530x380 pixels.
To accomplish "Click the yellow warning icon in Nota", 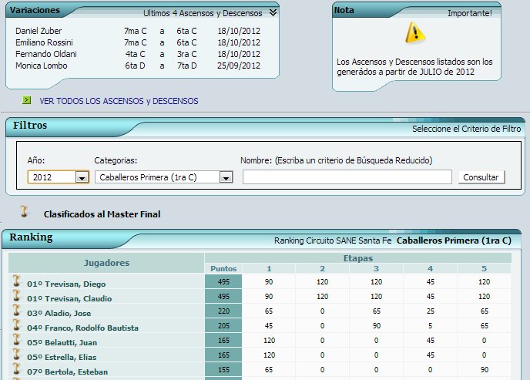I will pyautogui.click(x=416, y=32).
